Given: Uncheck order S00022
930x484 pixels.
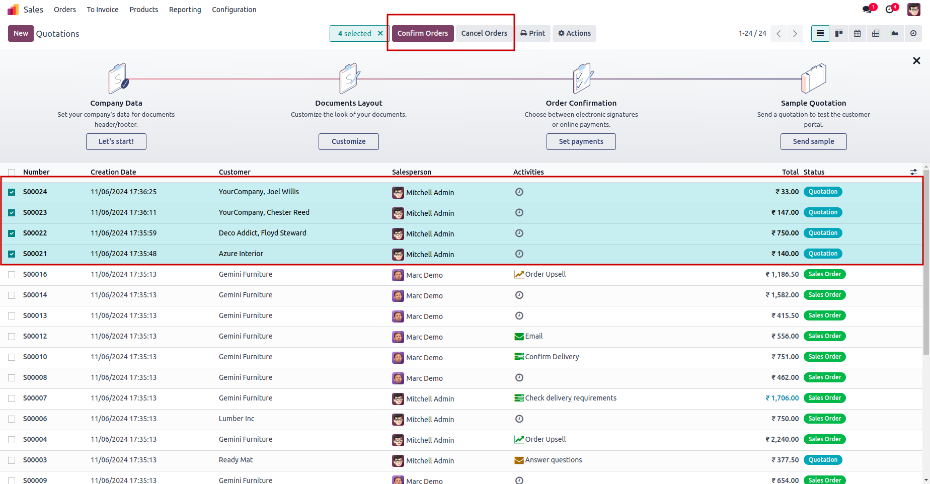Looking at the screenshot, I should coord(12,233).
